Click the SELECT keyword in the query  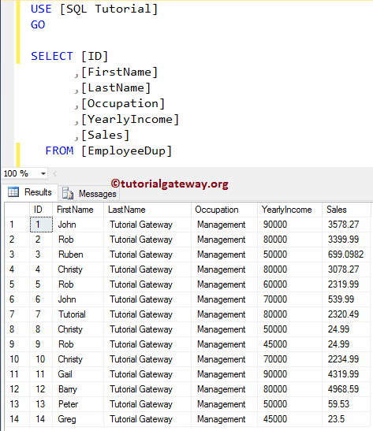point(52,56)
